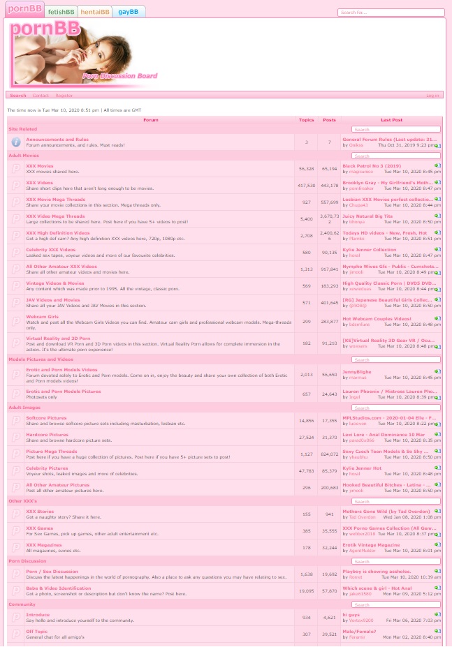Open latest post icon in Announcements row
The image size is (452, 647).
coord(437,145)
